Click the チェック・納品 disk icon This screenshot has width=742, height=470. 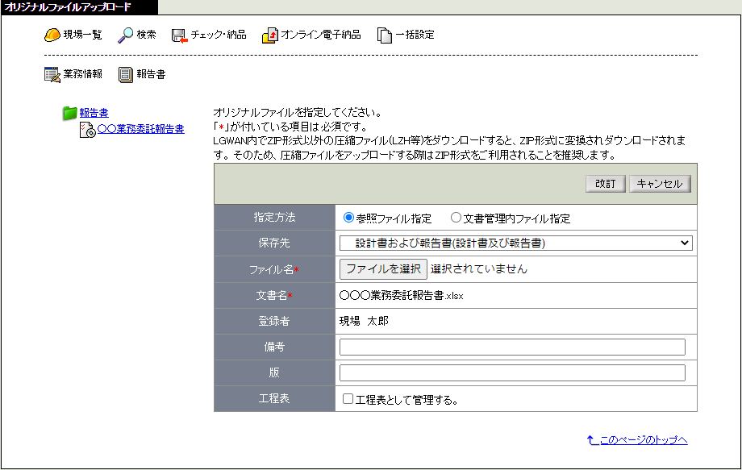coord(179,35)
